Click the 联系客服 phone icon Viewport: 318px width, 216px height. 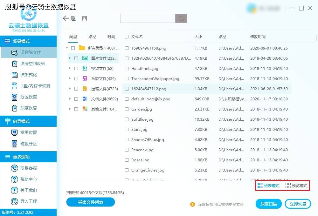[x=14, y=168]
